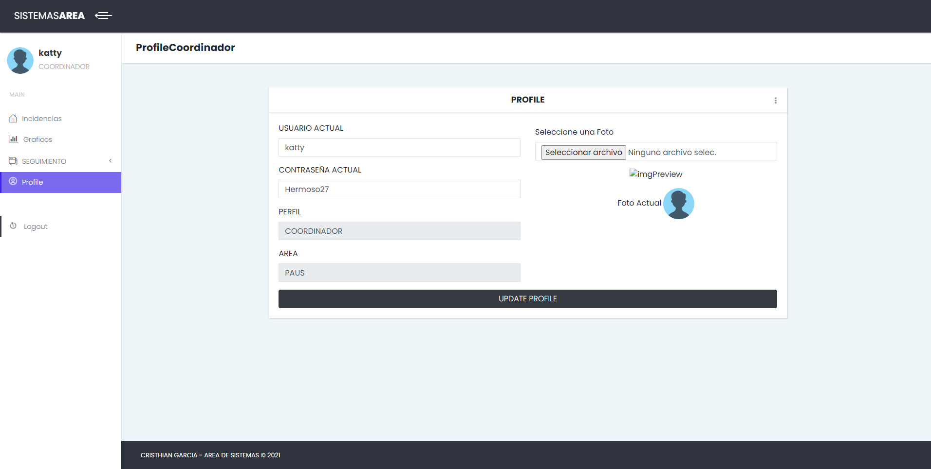
Task: Click the Logout link
Action: click(36, 226)
